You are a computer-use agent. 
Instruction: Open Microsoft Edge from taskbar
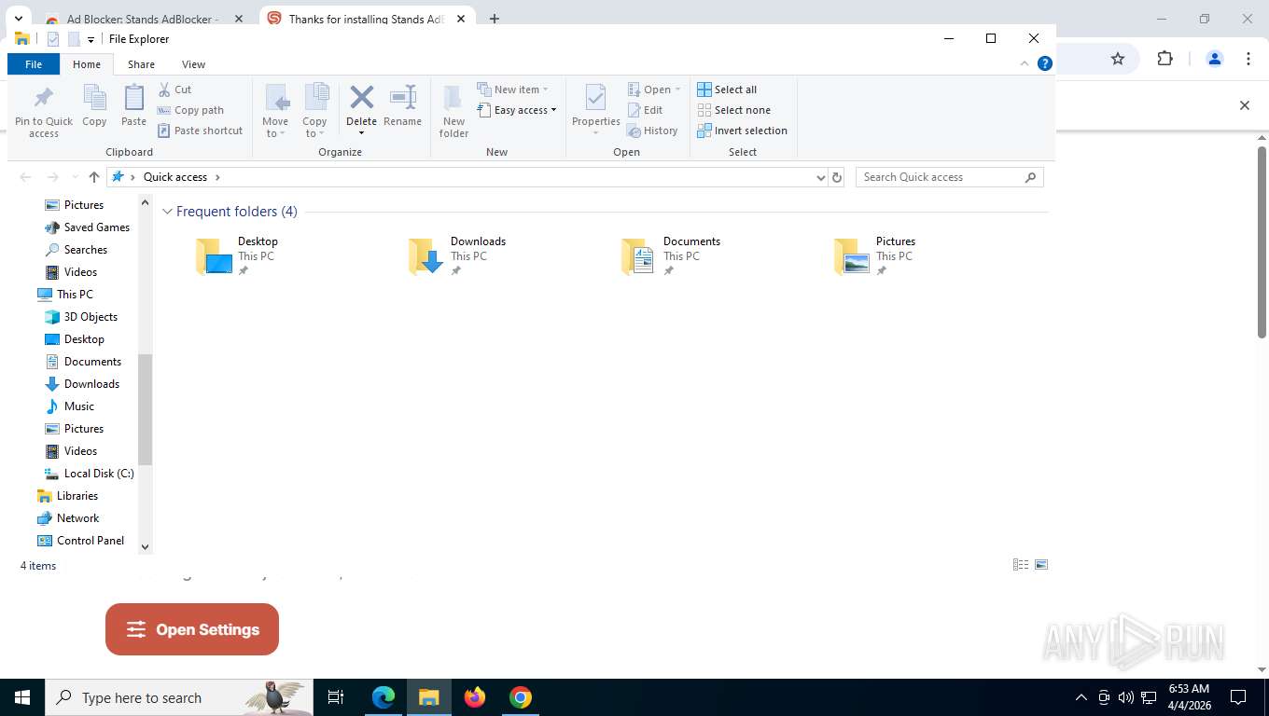pyautogui.click(x=383, y=697)
